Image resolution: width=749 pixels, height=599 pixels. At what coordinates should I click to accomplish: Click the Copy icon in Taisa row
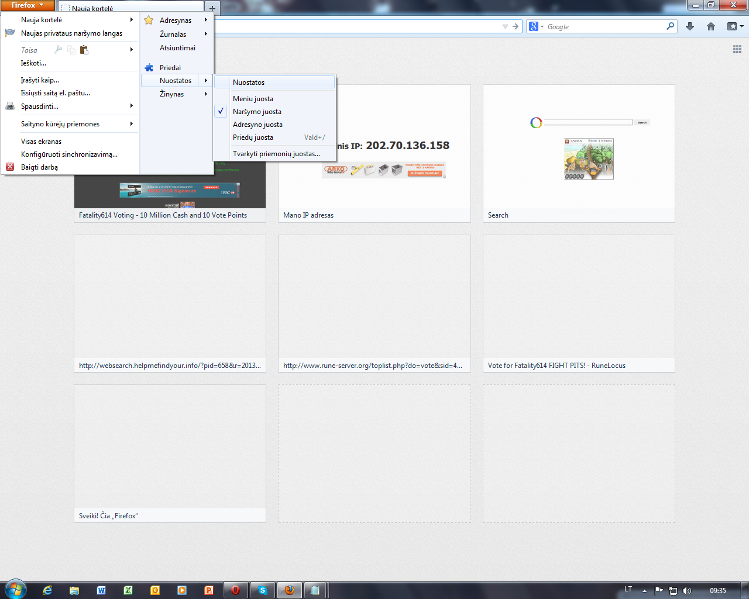(71, 50)
